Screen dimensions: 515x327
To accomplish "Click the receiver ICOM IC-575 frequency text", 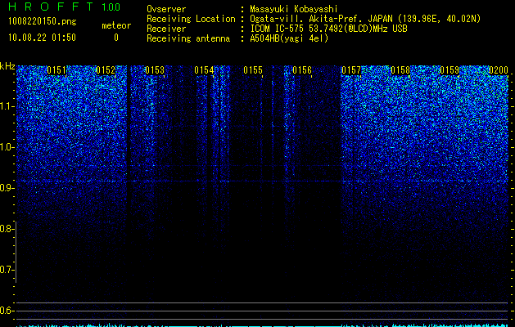I will pos(328,29).
